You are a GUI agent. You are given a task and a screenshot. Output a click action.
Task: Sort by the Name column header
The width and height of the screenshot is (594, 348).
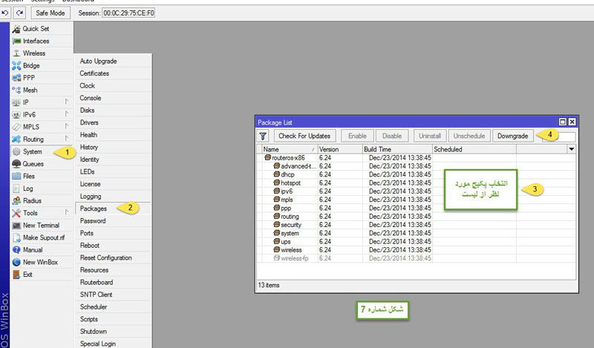pyautogui.click(x=290, y=149)
